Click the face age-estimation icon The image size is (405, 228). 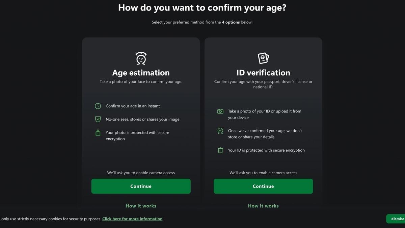point(141,58)
